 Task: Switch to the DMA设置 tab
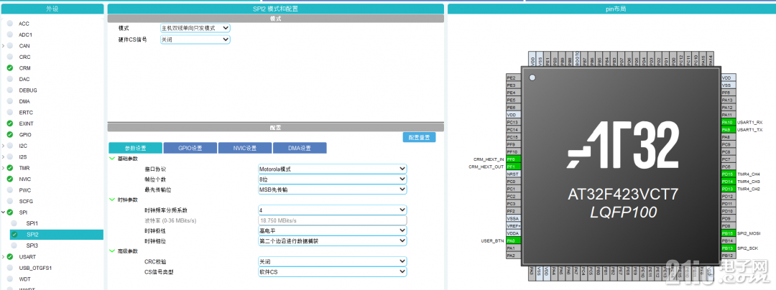point(300,148)
